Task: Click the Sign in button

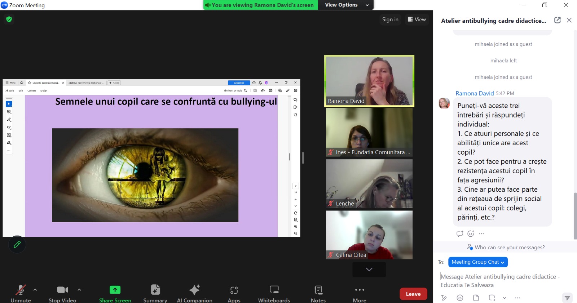Action: click(x=390, y=19)
